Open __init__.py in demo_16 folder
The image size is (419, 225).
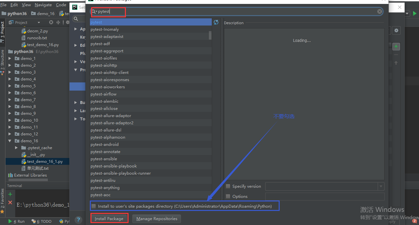pyautogui.click(x=33, y=155)
